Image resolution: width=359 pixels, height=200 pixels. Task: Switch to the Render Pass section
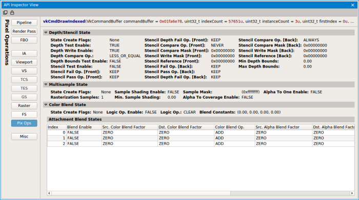[24, 31]
